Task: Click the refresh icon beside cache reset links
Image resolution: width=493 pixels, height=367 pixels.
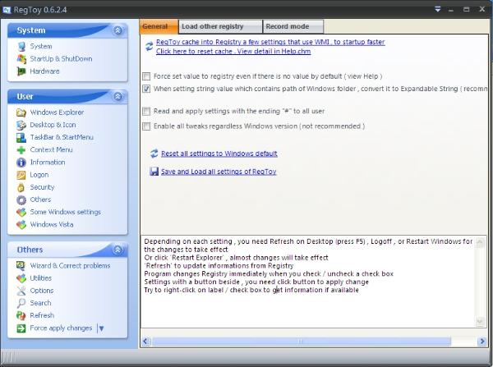Action: (x=149, y=47)
